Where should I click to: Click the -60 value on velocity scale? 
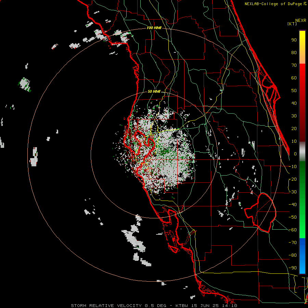coord(293,230)
